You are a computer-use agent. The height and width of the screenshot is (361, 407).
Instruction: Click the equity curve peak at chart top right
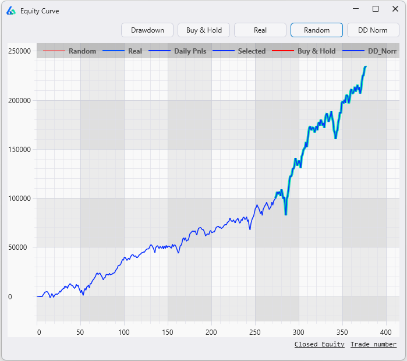tap(366, 67)
